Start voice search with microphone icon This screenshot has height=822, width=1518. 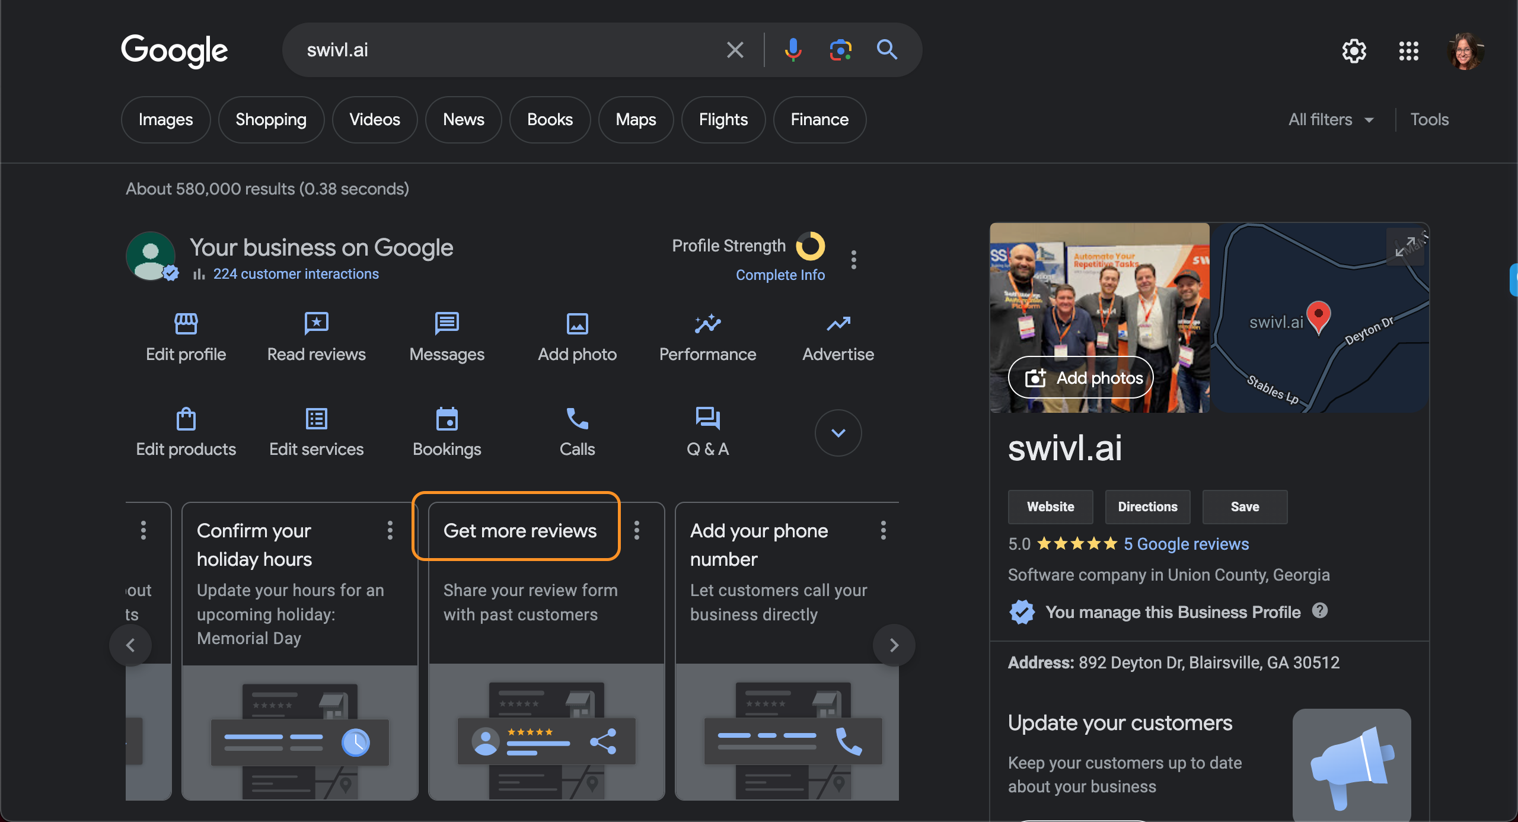pos(793,50)
